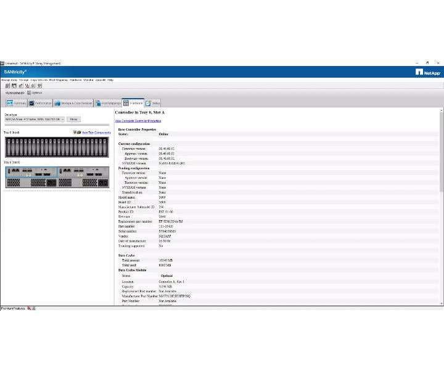The image size is (444, 370).
Task: Click the second toolbar icon in the row
Action: (x=14, y=86)
